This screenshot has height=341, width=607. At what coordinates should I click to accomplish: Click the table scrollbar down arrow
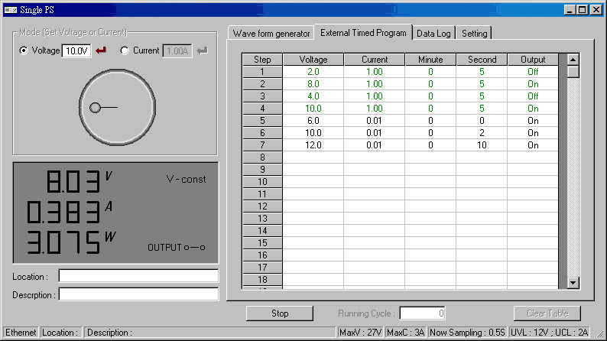pyautogui.click(x=573, y=283)
